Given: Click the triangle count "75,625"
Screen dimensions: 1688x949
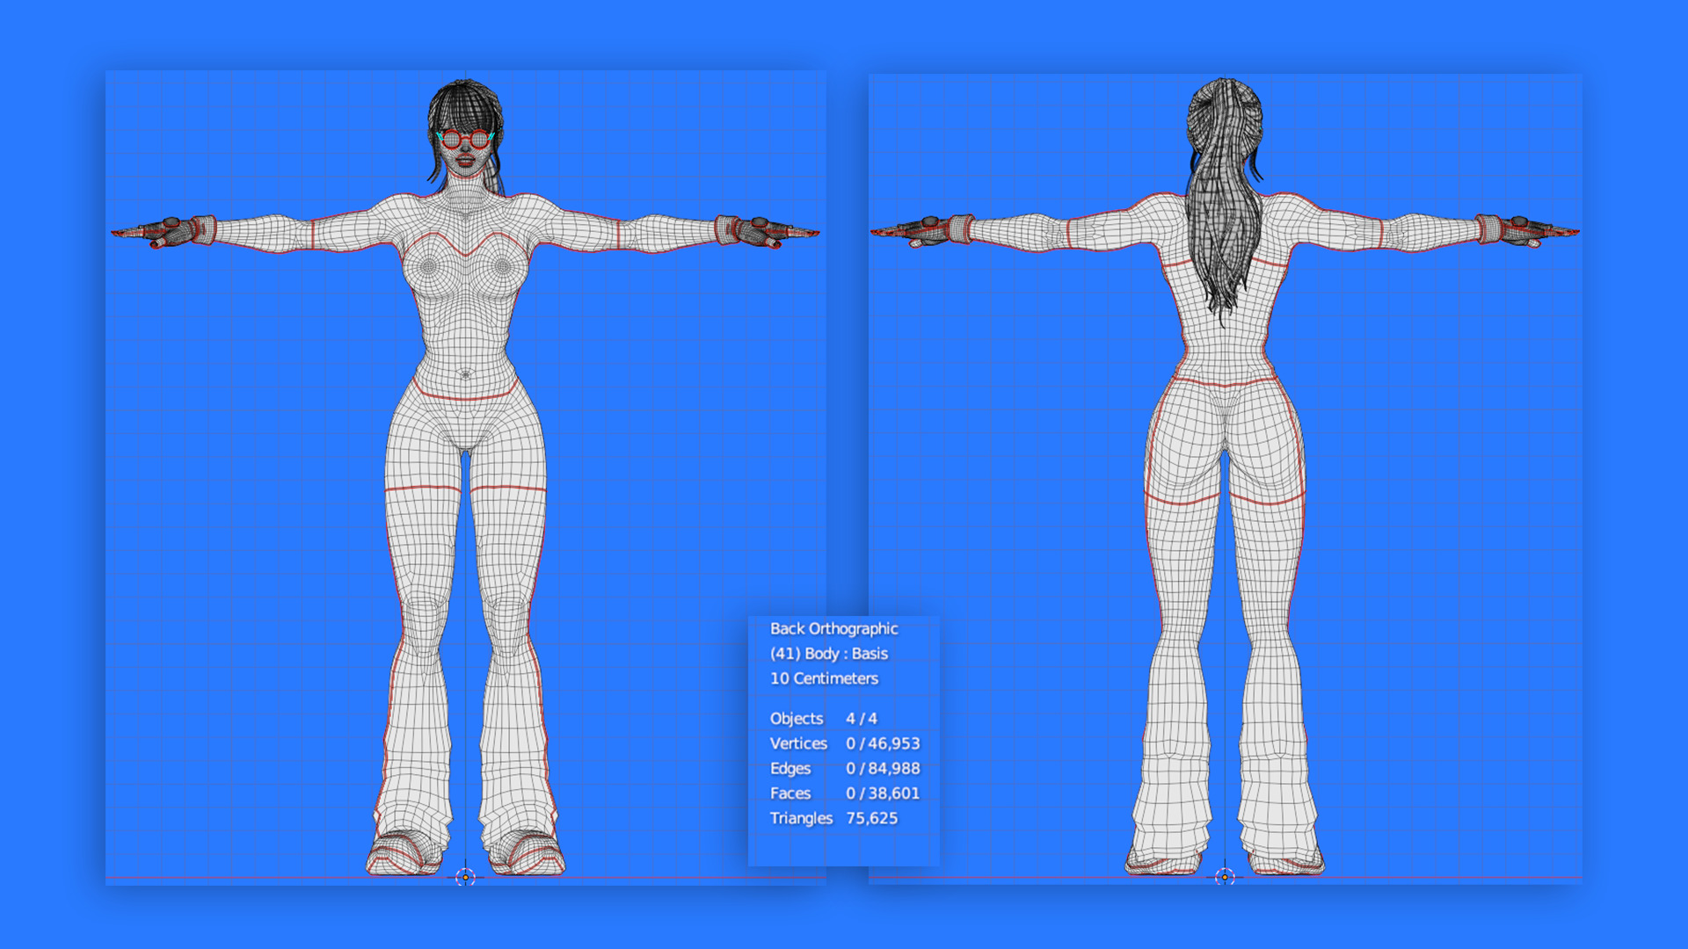Looking at the screenshot, I should 871,818.
